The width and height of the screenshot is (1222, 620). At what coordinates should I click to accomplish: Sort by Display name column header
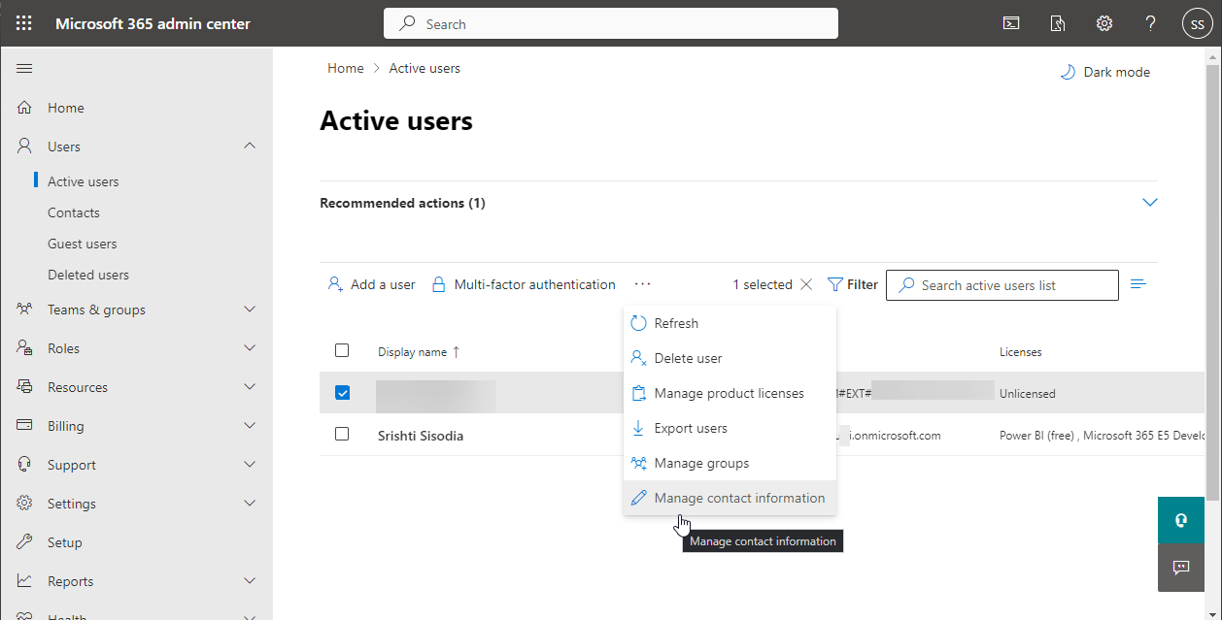419,352
